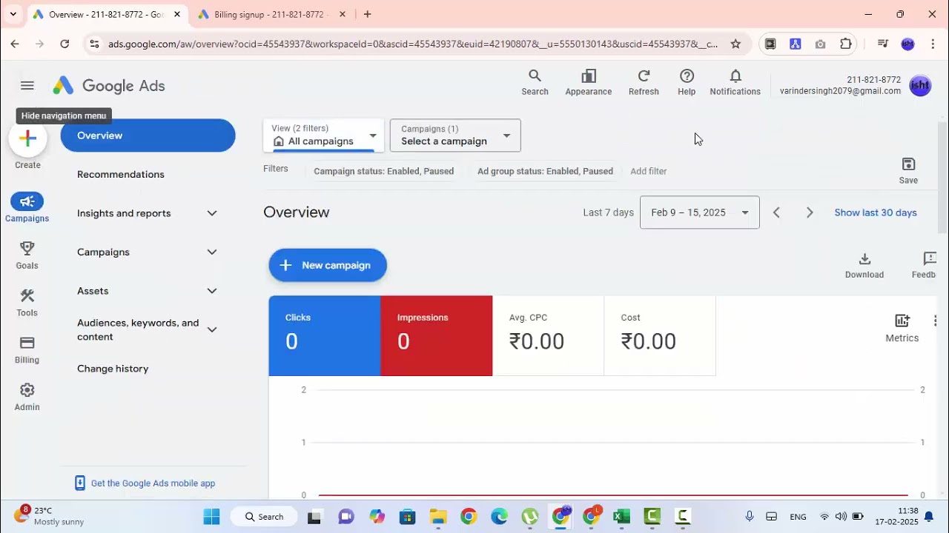The image size is (949, 533).
Task: Open the scorecard three-dot options menu
Action: click(935, 321)
